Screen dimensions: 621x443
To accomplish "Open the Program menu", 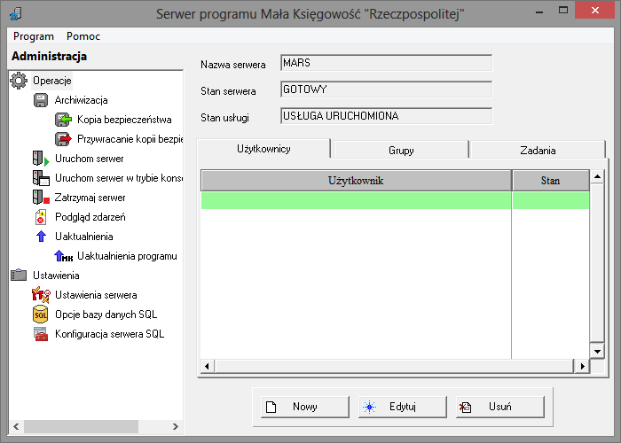I will tap(34, 36).
